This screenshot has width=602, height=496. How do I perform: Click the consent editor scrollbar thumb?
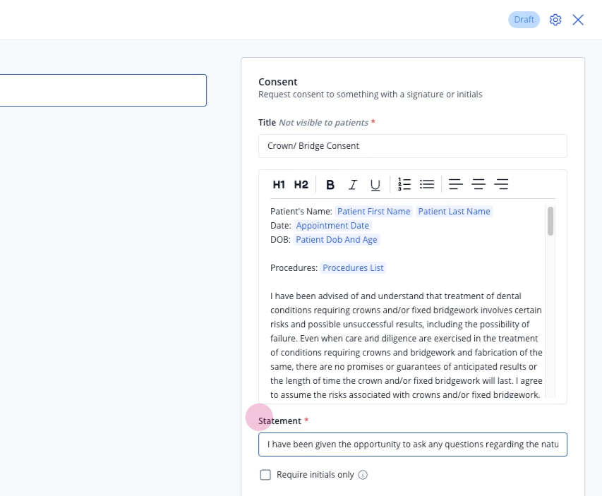tap(550, 221)
